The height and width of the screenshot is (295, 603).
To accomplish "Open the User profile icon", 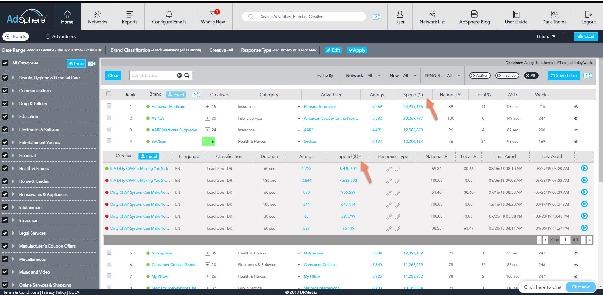I will (400, 14).
